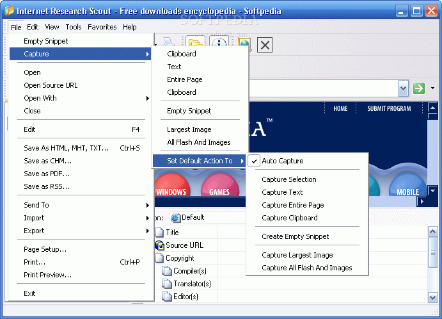Set default to Capture Entire Page

pos(307,205)
